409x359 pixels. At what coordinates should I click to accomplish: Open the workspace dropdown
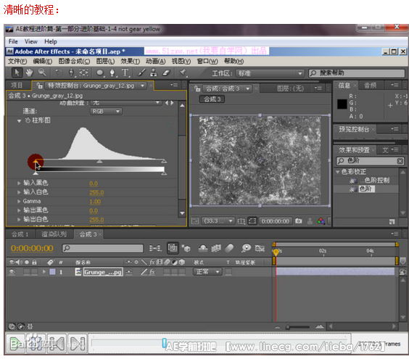270,73
